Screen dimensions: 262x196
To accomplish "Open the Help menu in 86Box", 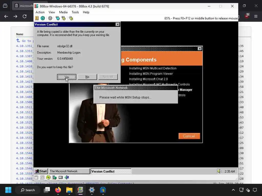I will [86, 12].
